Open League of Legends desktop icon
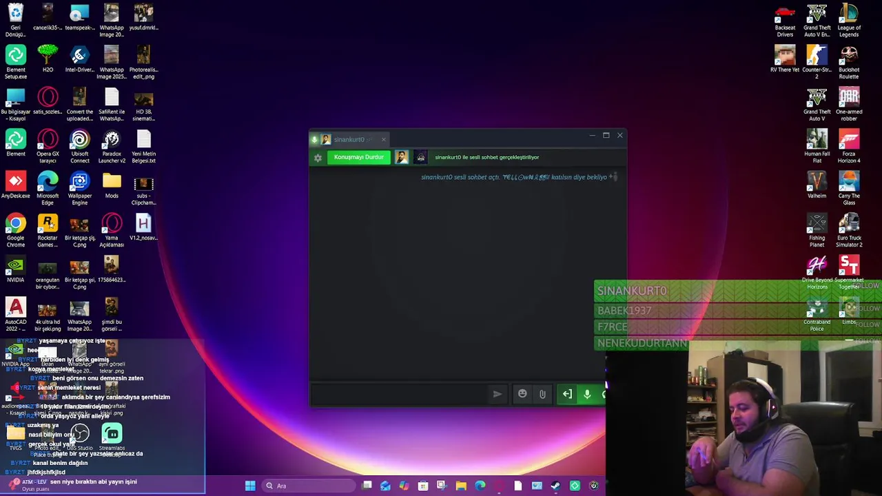 point(849,21)
